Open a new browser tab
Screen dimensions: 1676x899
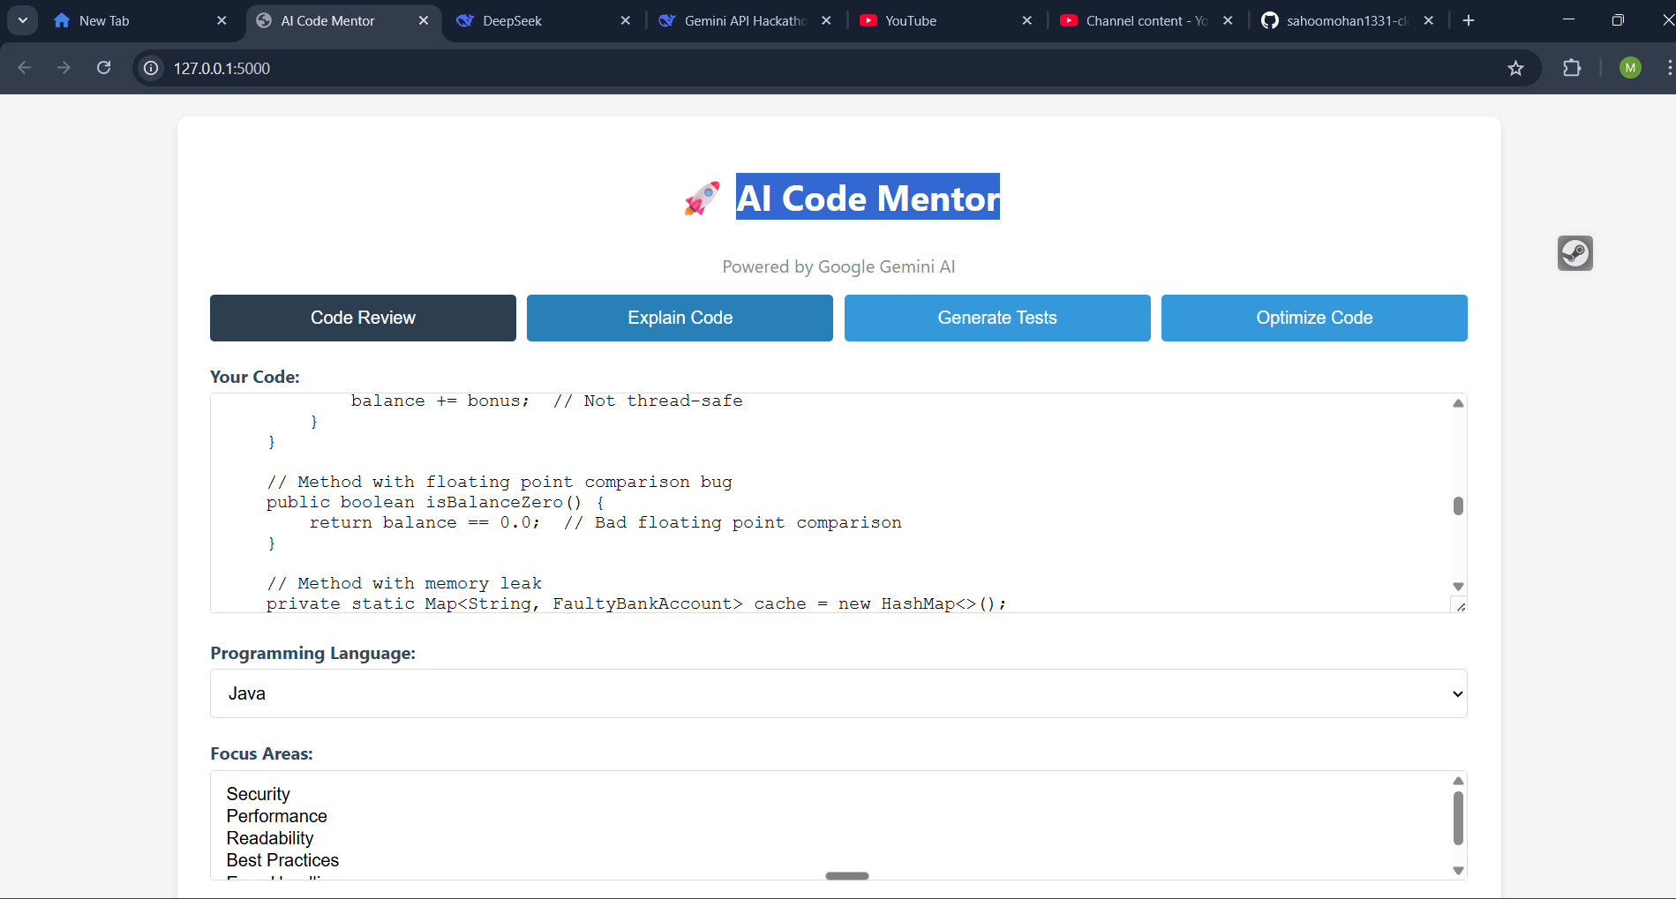click(1469, 20)
